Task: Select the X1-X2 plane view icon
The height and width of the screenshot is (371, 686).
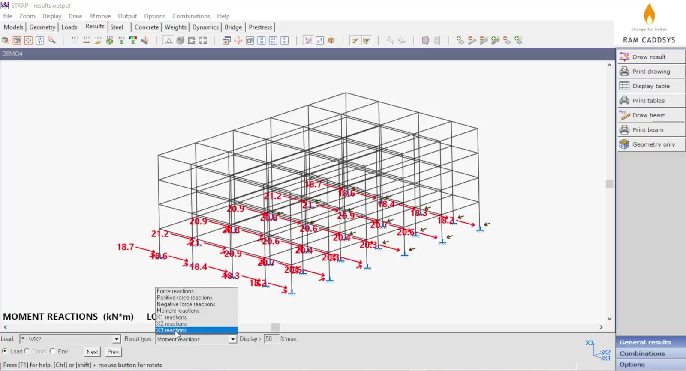Action: click(x=262, y=40)
